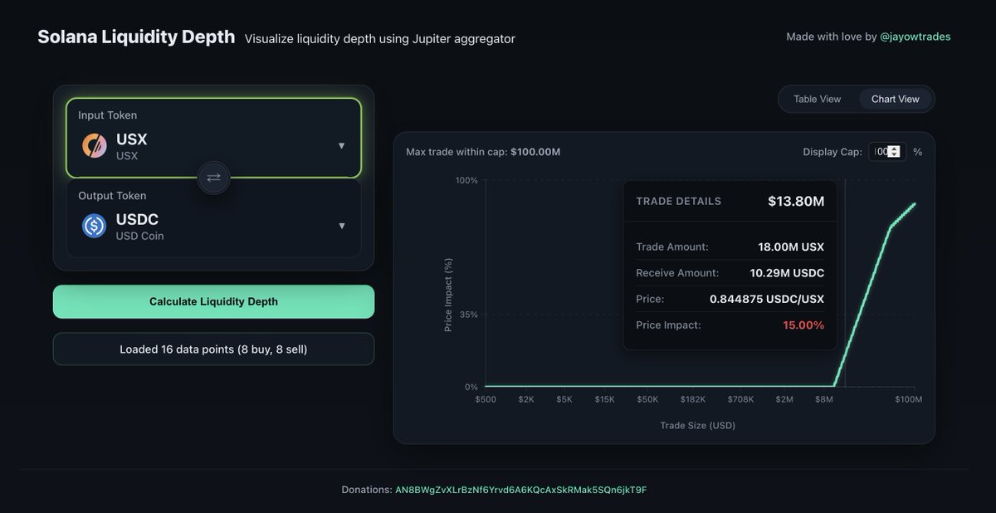Click the 35% y-axis label
This screenshot has width=996, height=513.
(x=469, y=315)
